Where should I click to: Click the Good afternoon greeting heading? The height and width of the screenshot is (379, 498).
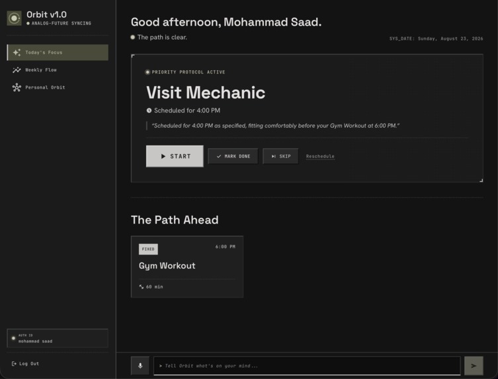click(x=226, y=22)
